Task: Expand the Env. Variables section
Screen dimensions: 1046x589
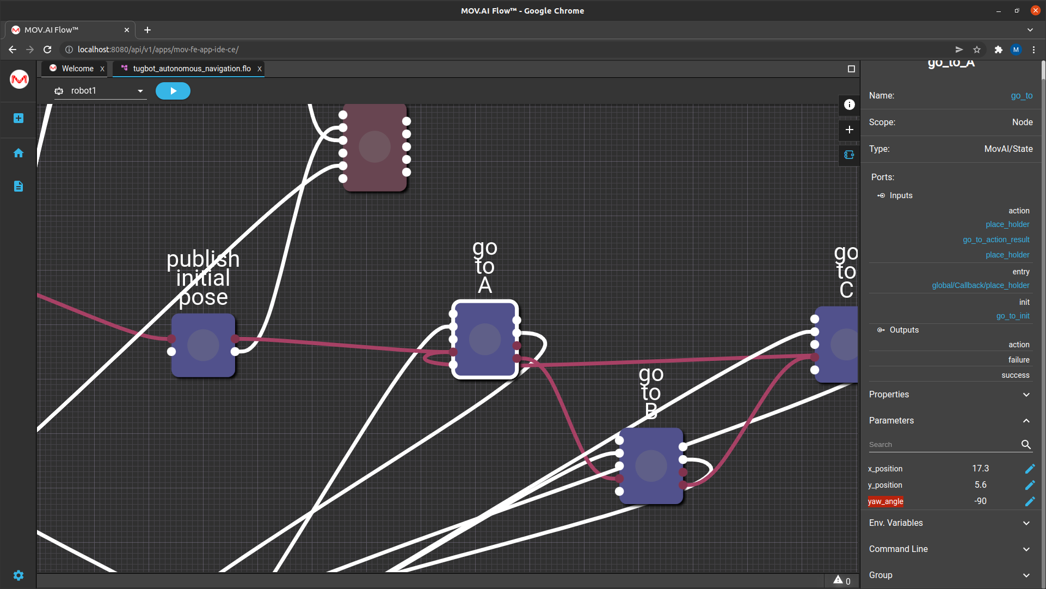Action: coord(950,523)
